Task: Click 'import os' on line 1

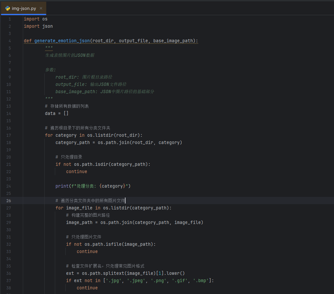Action: coord(36,19)
